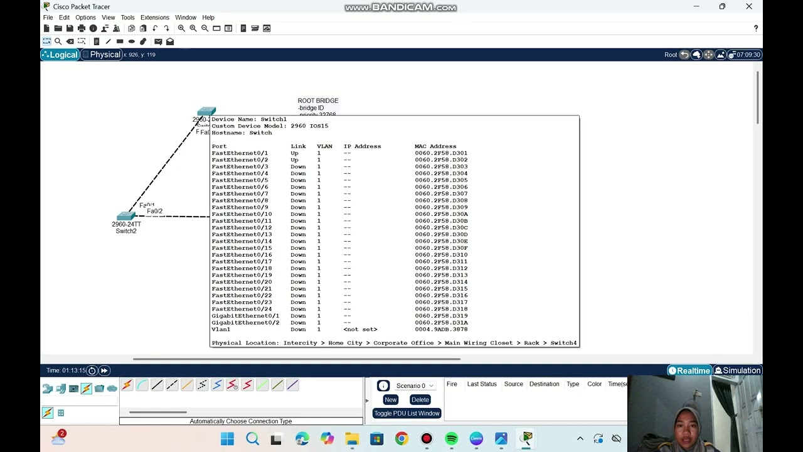The height and width of the screenshot is (452, 803).
Task: Choose the Draw Line tool
Action: pos(108,41)
